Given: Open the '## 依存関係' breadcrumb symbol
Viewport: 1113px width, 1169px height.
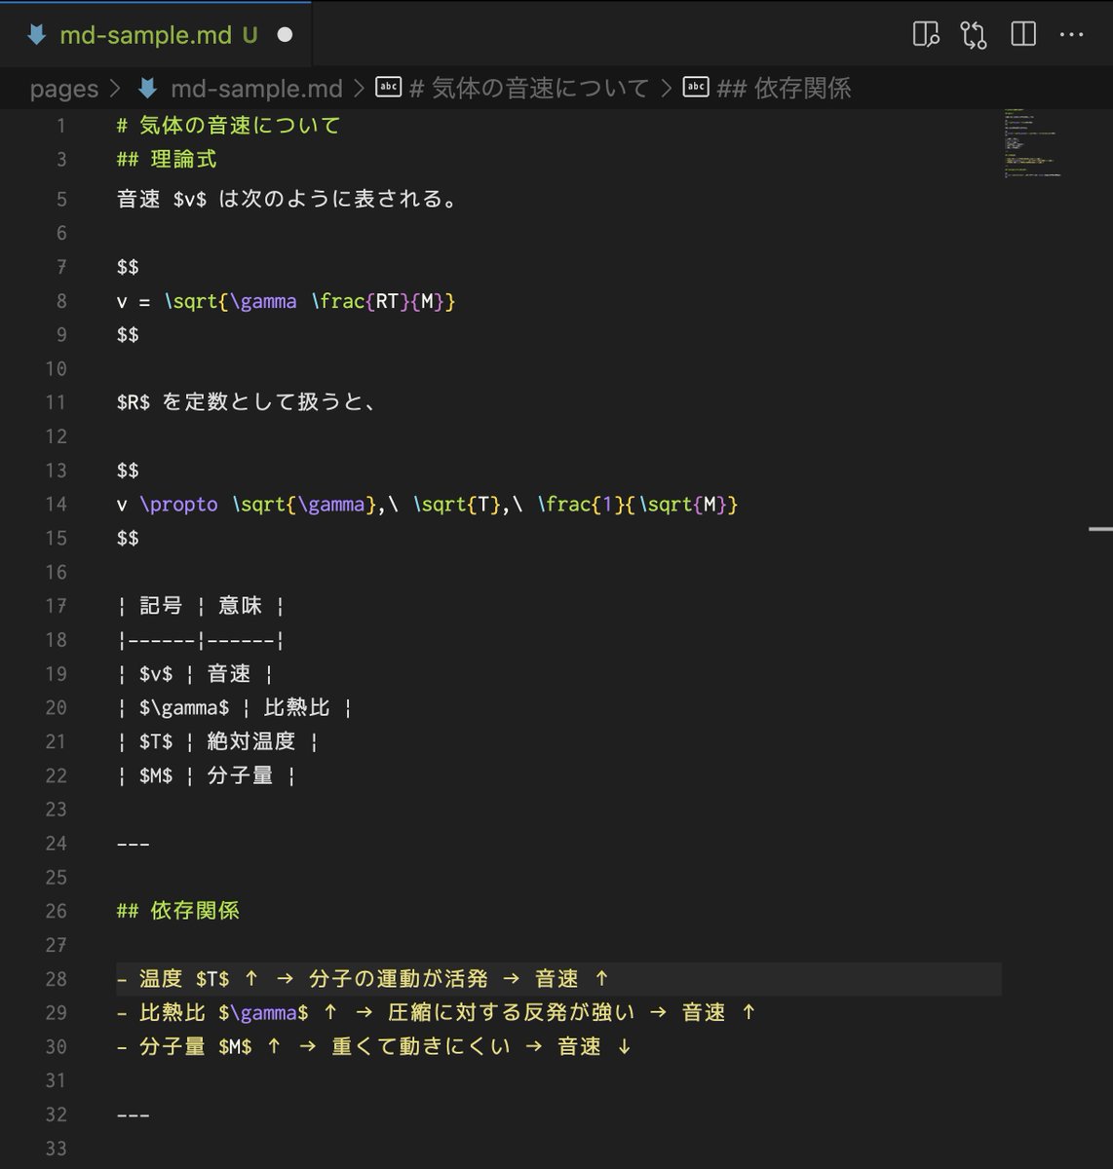Looking at the screenshot, I should pos(784,89).
